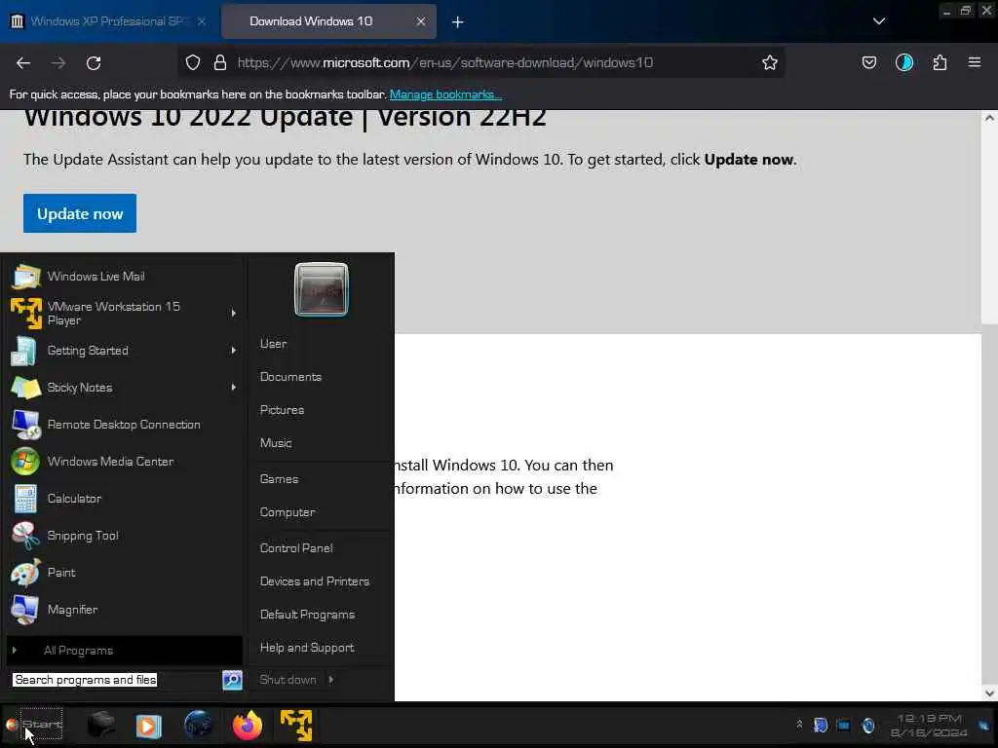Viewport: 998px width, 748px height.
Task: Open Pictures from Start menu
Action: click(282, 410)
